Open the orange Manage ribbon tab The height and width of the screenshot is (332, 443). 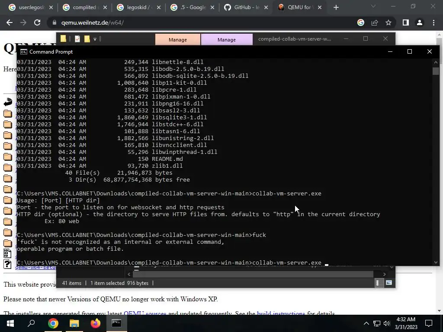(x=178, y=39)
